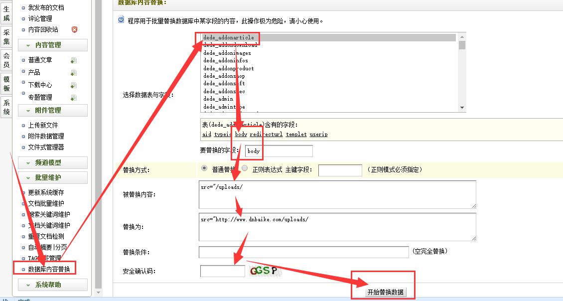
Task: Select dede_addonimages in the table list
Action: [x=227, y=53]
